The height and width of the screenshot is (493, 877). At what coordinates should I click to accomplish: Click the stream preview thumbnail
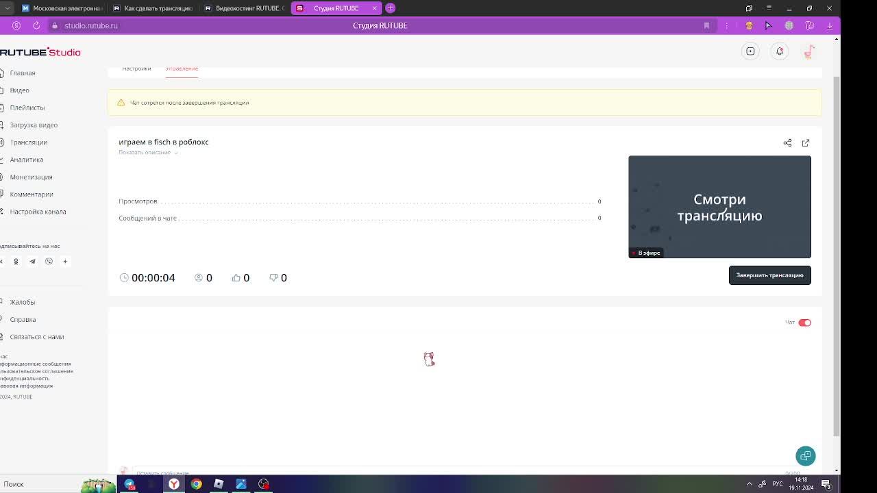(719, 207)
